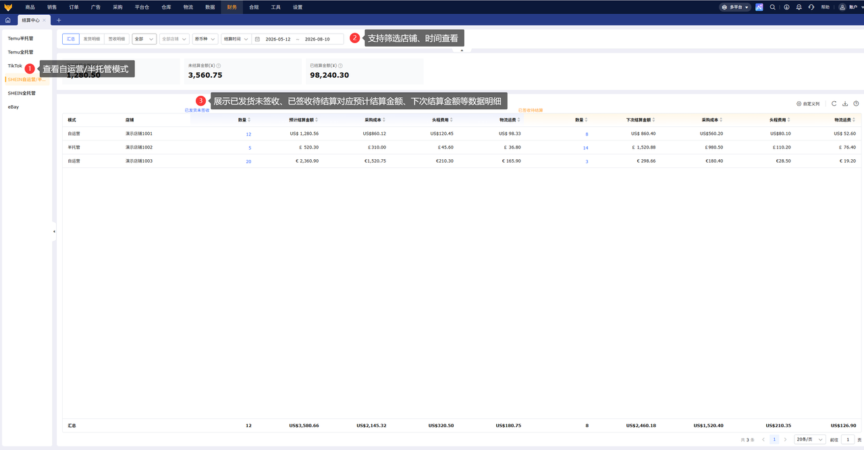The image size is (864, 450).
Task: Show help tip for 未结算金额(¥)
Action: pos(219,65)
